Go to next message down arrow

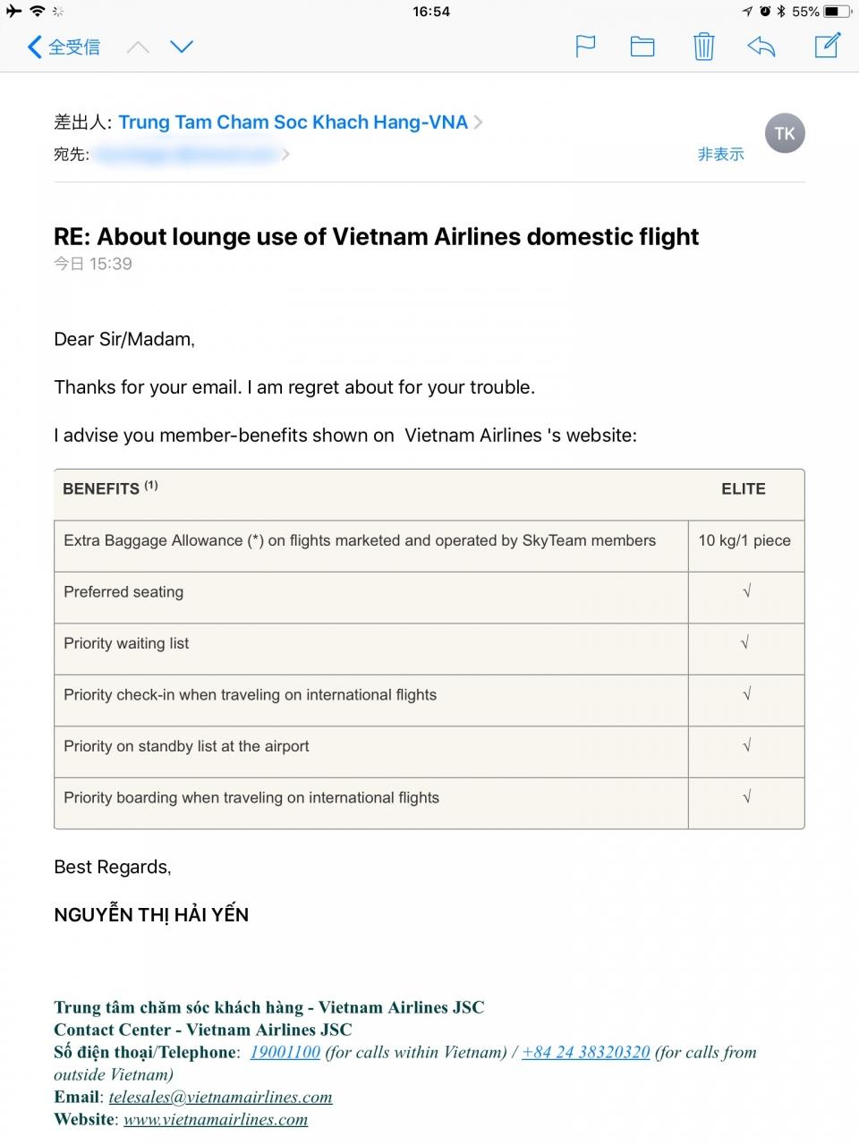pos(182,47)
